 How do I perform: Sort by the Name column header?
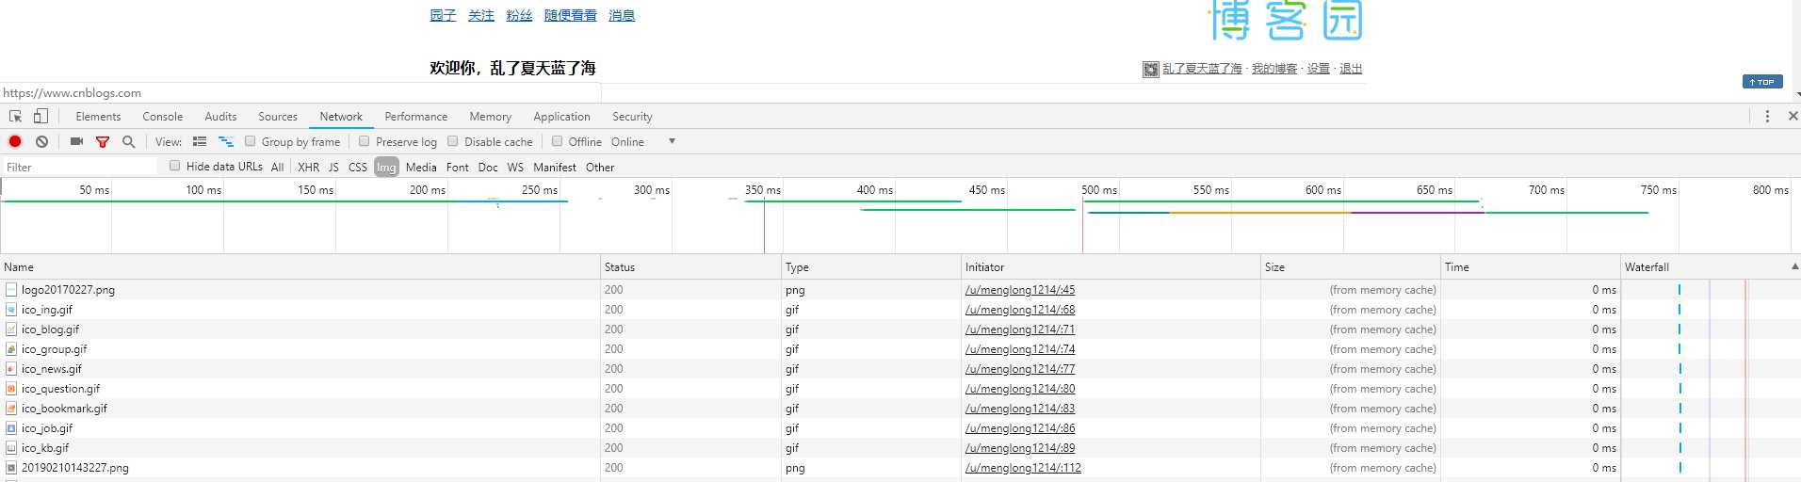(300, 267)
